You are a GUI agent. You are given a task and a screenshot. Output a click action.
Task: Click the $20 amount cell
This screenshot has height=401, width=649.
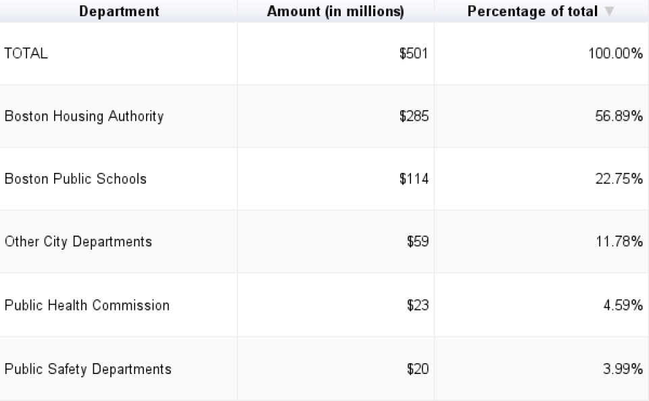coord(336,369)
